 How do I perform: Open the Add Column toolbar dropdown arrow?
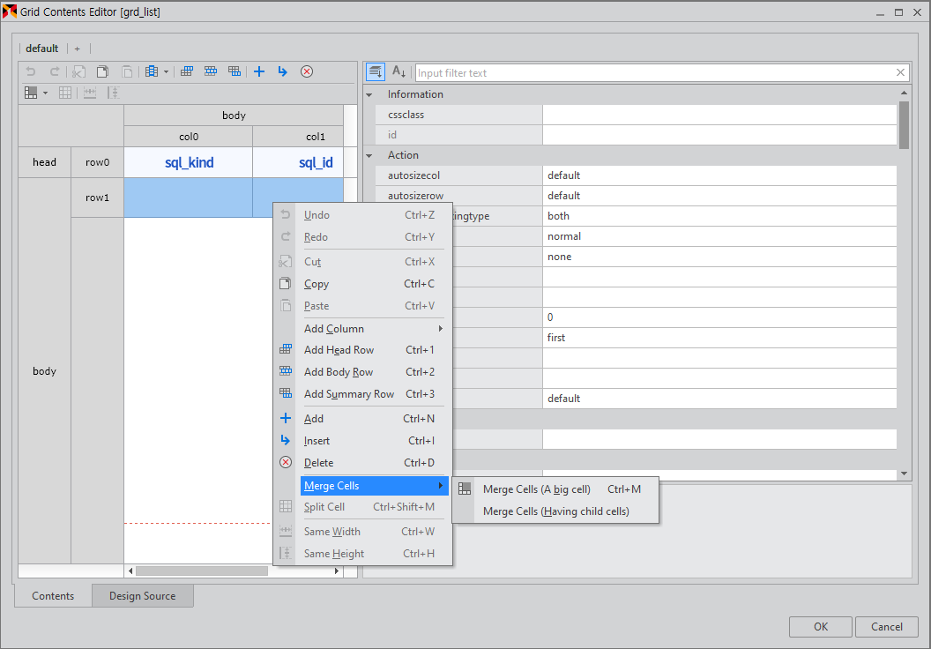click(166, 72)
